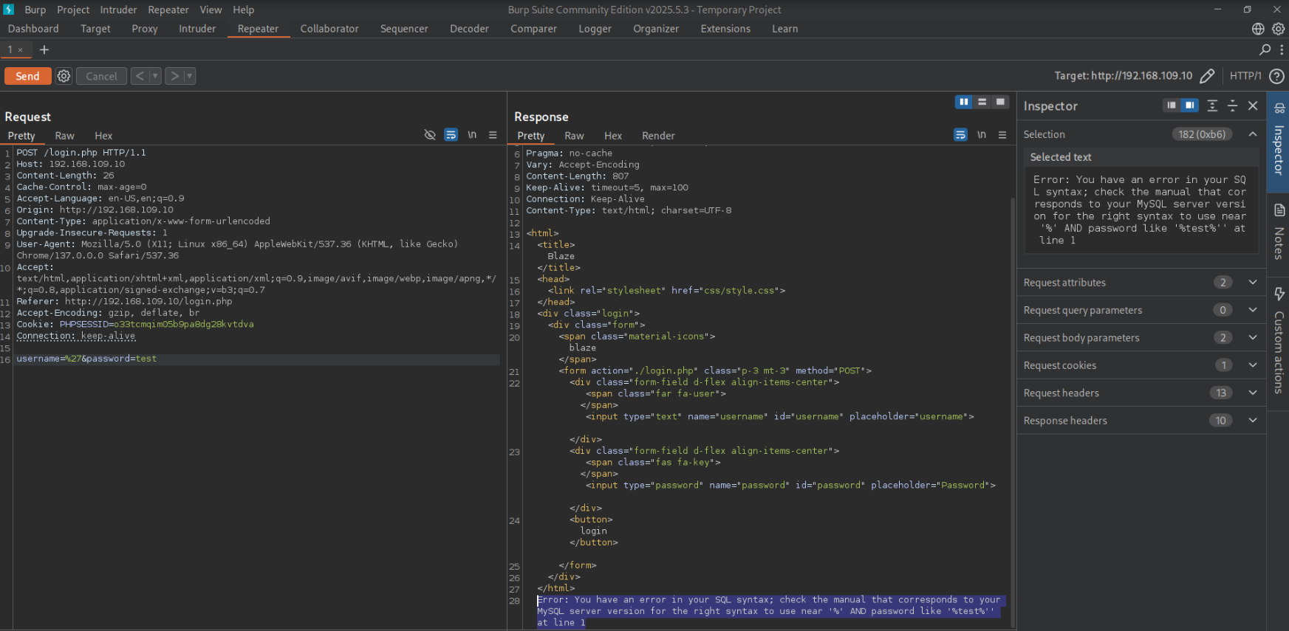Open Response editor hamburger menu

point(1002,135)
